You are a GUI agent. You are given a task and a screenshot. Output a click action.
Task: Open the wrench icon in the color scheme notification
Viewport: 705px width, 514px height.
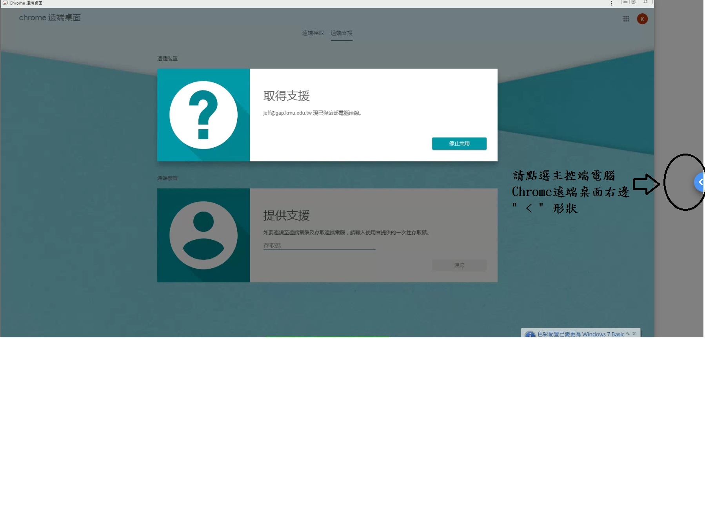tap(628, 334)
